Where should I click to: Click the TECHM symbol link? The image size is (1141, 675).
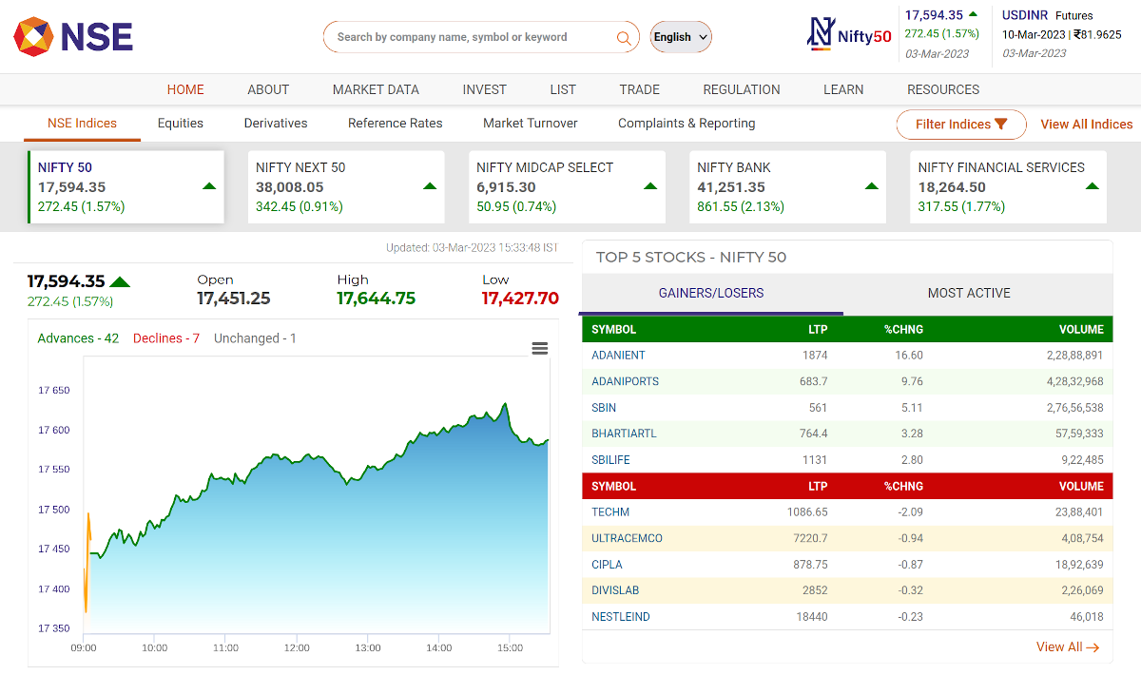[x=609, y=511]
